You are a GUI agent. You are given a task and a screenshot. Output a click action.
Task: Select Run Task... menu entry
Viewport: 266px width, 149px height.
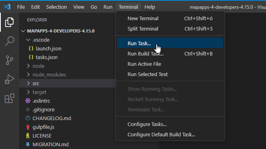(x=170, y=43)
